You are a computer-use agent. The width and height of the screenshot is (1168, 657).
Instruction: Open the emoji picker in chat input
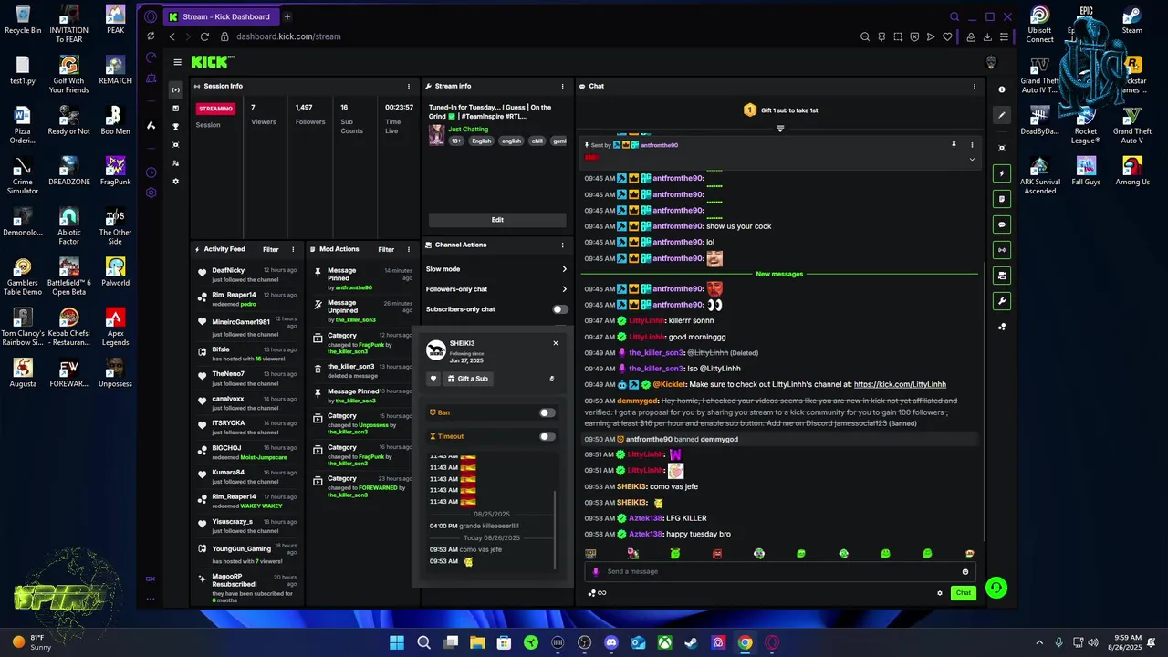tap(965, 572)
